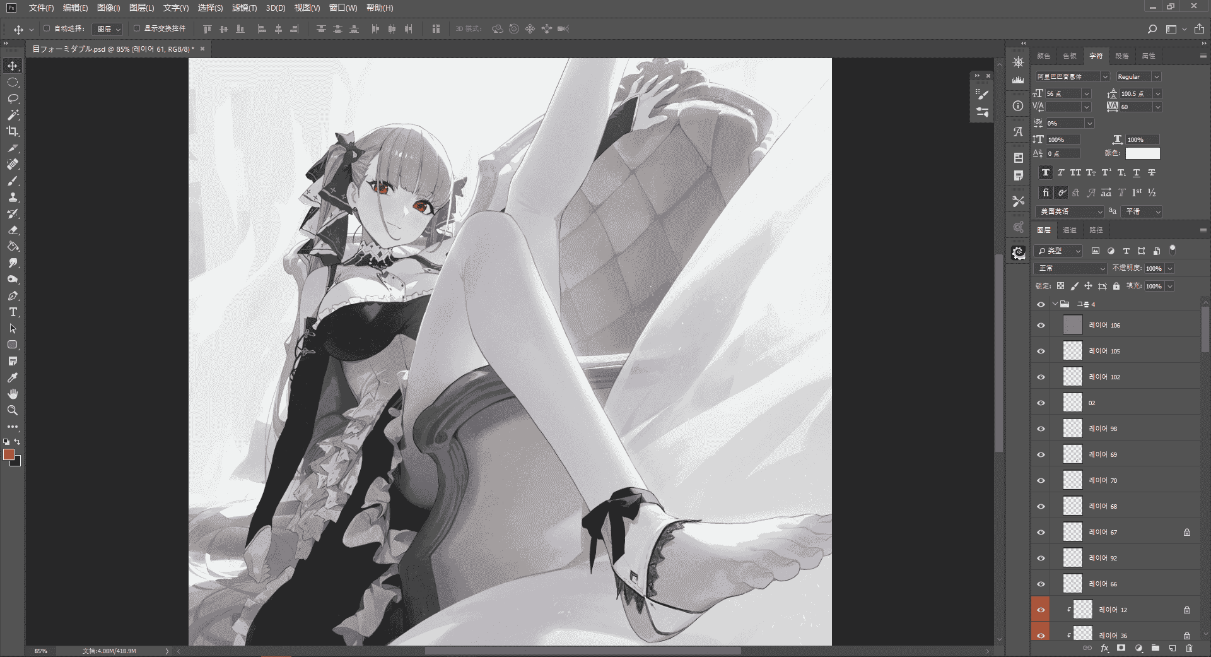1211x657 pixels.
Task: Click the foreground color swatch
Action: tap(9, 454)
